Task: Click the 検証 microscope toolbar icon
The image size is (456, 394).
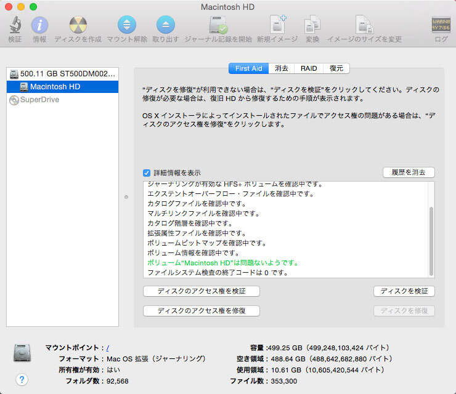Action: click(x=15, y=25)
